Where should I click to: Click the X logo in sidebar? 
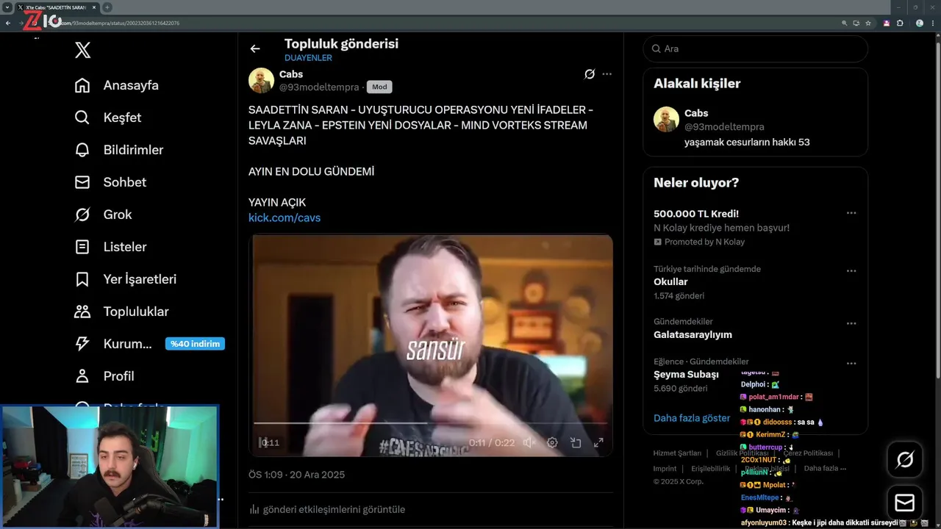pyautogui.click(x=82, y=50)
